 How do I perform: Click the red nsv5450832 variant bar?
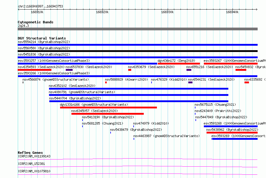tap(241, 70)
